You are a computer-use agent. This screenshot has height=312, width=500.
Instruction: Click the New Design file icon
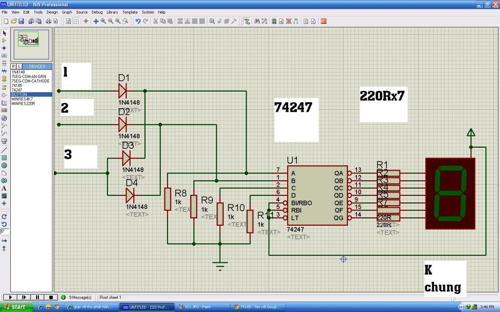coord(6,21)
